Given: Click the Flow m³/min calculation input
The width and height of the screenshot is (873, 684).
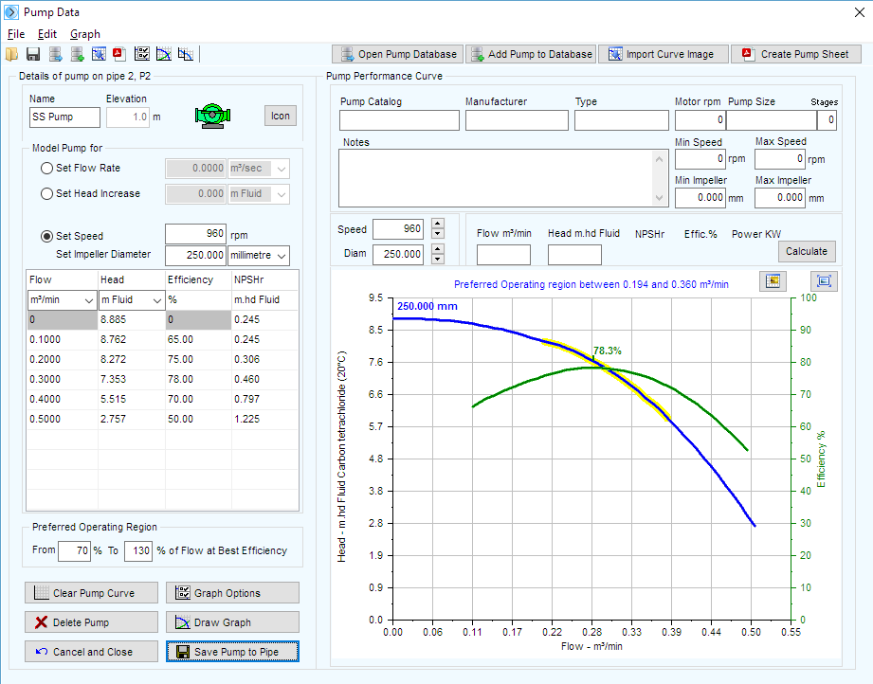Looking at the screenshot, I should coord(503,255).
